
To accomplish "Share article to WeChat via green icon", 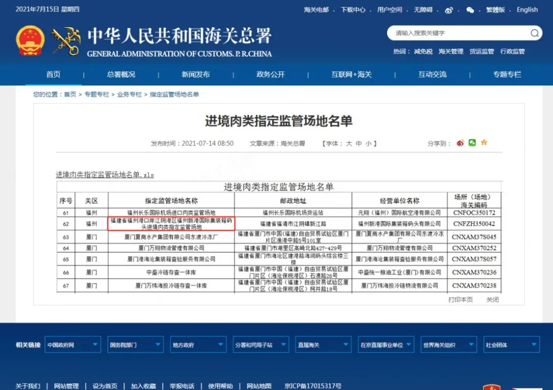I will tap(472, 143).
